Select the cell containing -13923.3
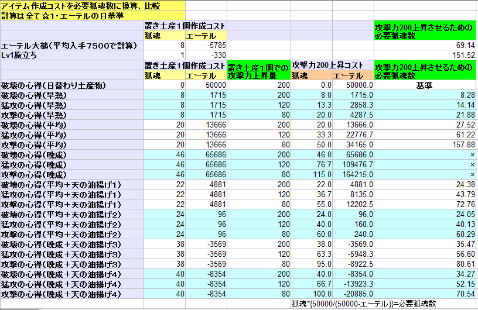This screenshot has height=310, width=478. (353, 284)
